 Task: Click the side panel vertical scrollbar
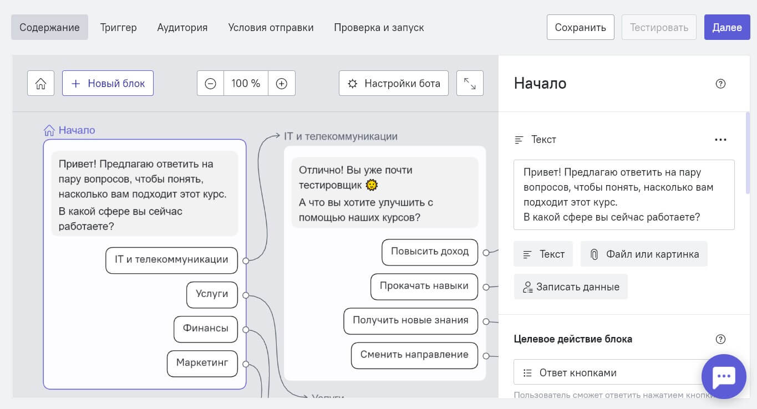pos(748,153)
